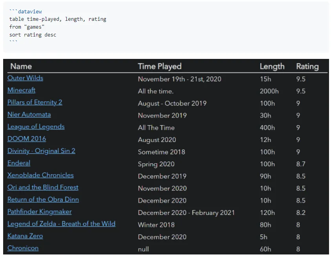Click the Chronicon link

[23, 249]
